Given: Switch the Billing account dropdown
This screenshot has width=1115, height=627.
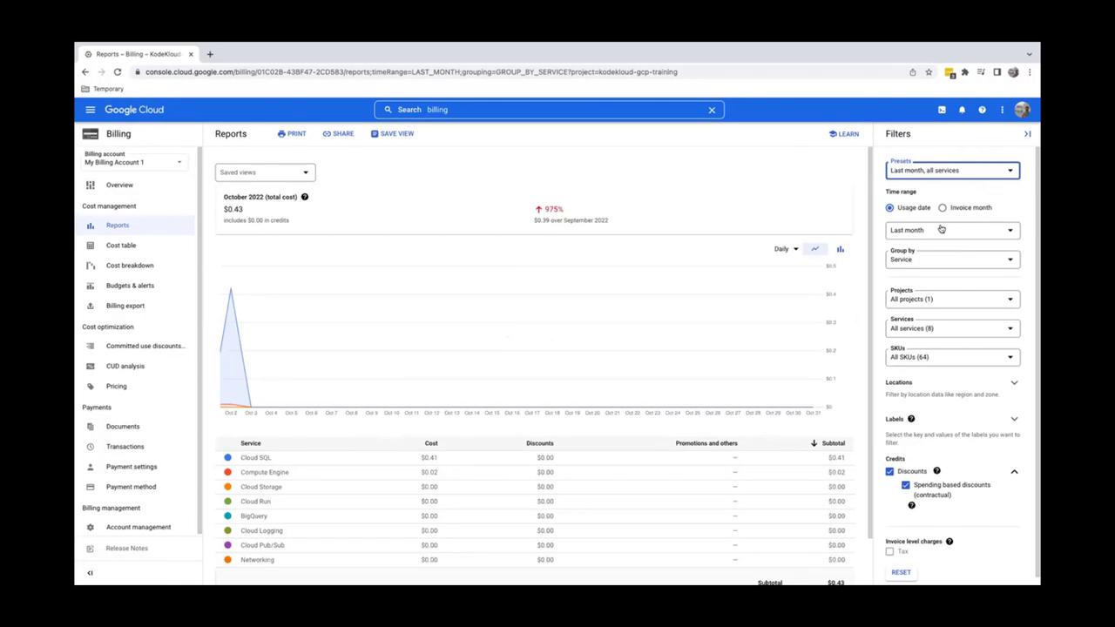Looking at the screenshot, I should (133, 162).
